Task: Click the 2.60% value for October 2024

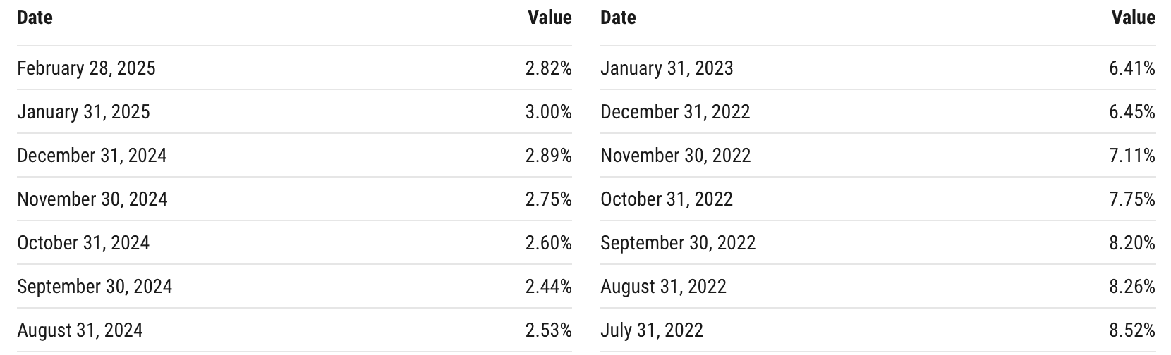Action: click(x=548, y=243)
